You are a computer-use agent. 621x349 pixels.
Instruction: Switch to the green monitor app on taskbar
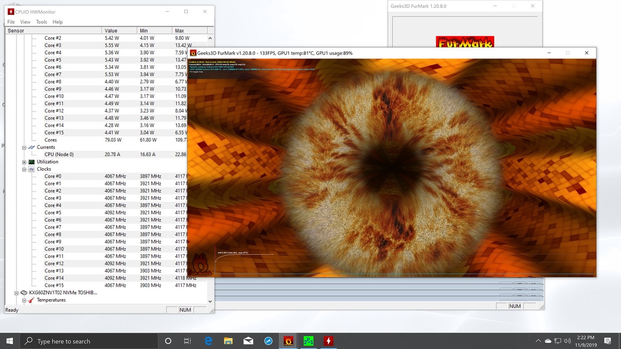(308, 341)
